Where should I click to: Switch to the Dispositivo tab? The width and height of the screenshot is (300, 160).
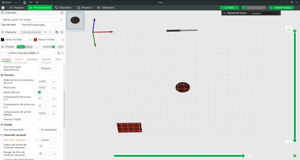[63, 8]
